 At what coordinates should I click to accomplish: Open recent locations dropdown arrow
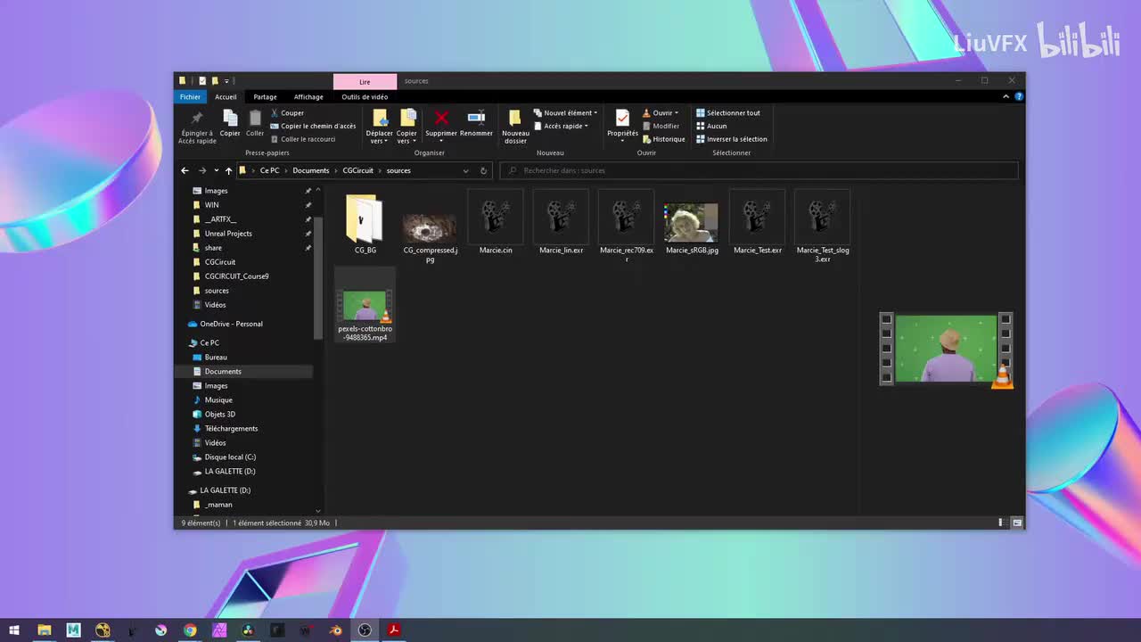(216, 170)
